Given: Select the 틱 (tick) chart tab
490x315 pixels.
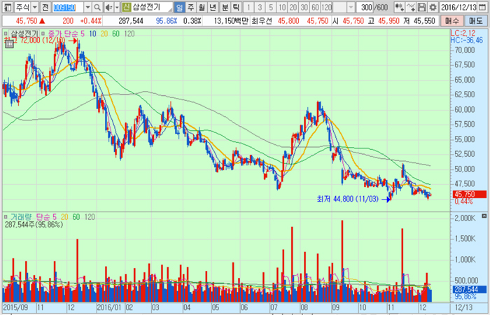Looking at the screenshot, I should click(237, 7).
